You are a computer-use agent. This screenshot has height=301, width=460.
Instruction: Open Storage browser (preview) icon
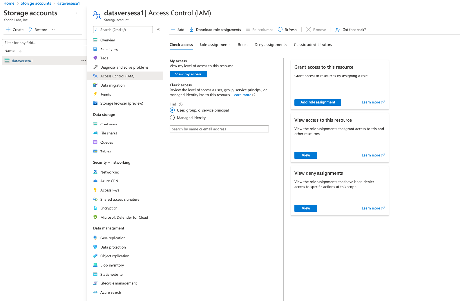[x=95, y=103]
